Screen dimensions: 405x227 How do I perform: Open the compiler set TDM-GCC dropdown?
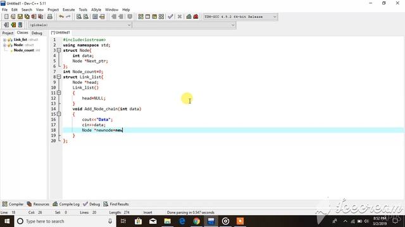[x=240, y=17]
